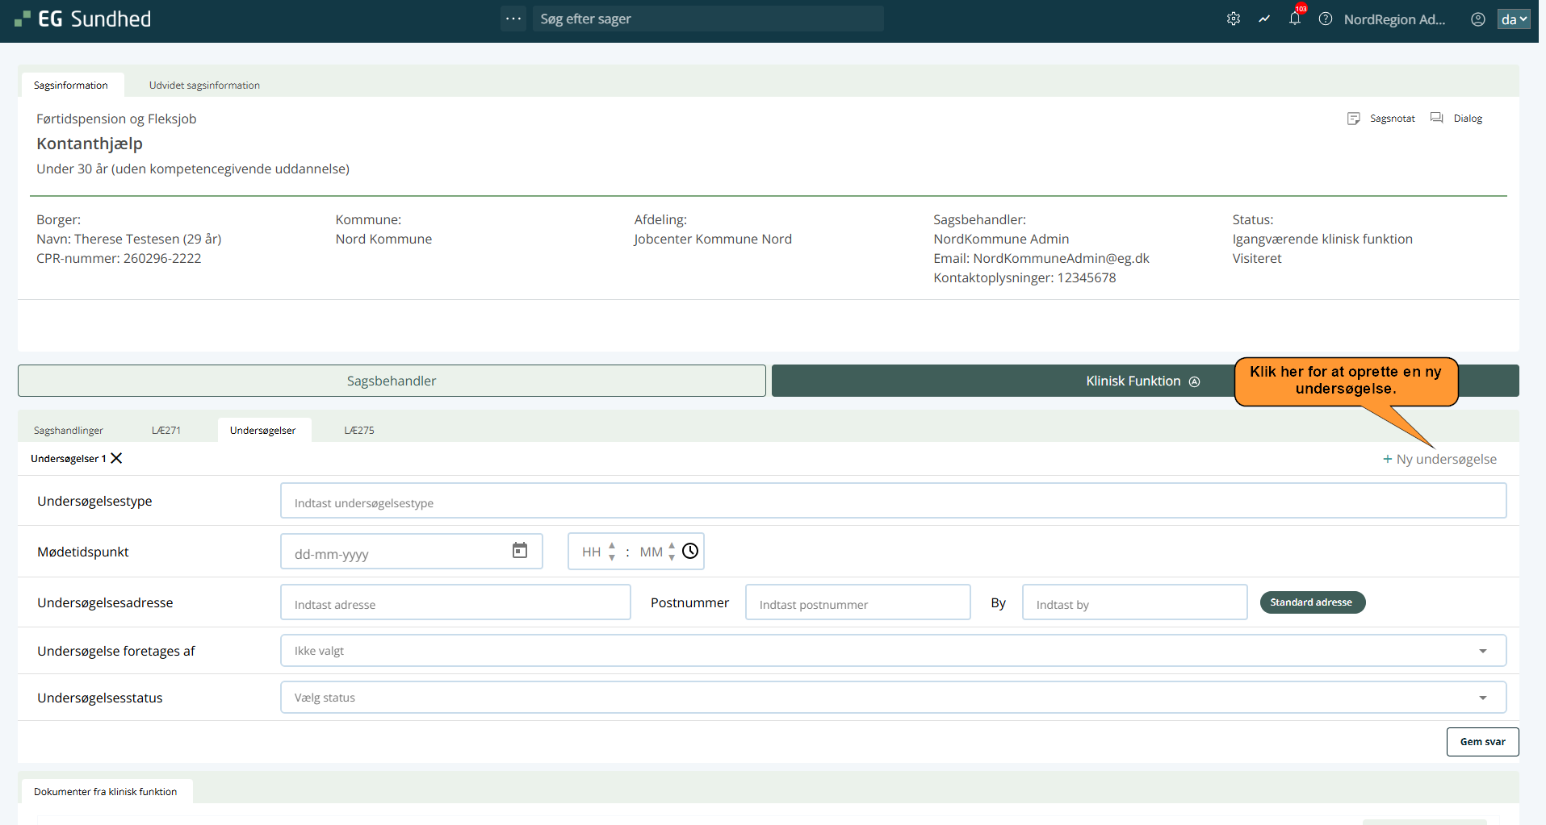Expand the Undersøgelsesstatus dropdown

point(1482,698)
